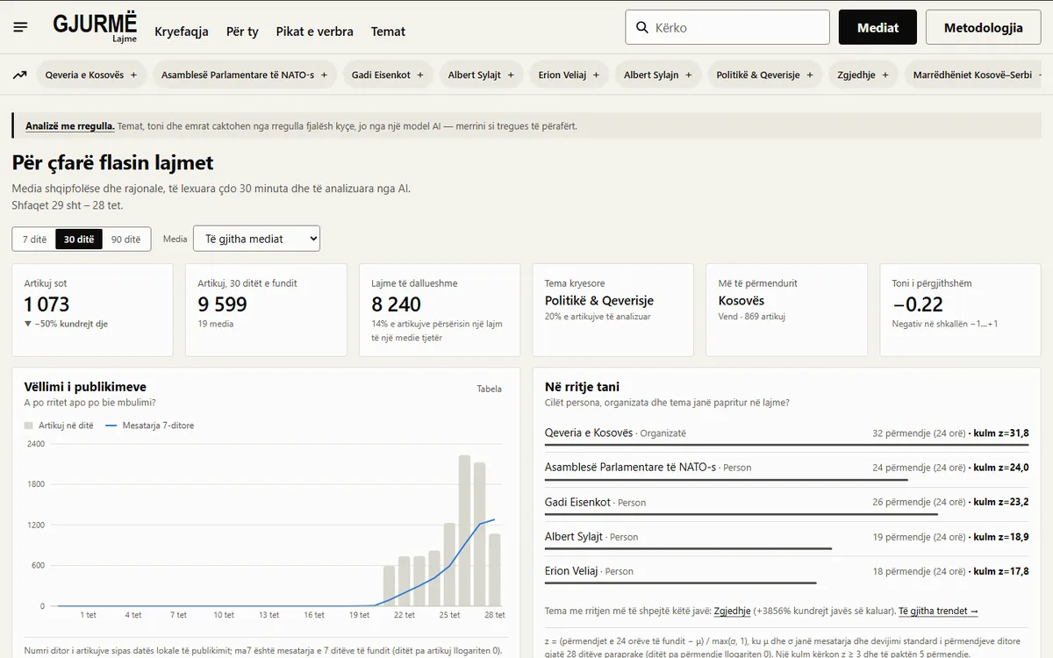Click the Lajme të dallueshme 8 240 card
Screen dimensions: 1053x658
click(440, 310)
